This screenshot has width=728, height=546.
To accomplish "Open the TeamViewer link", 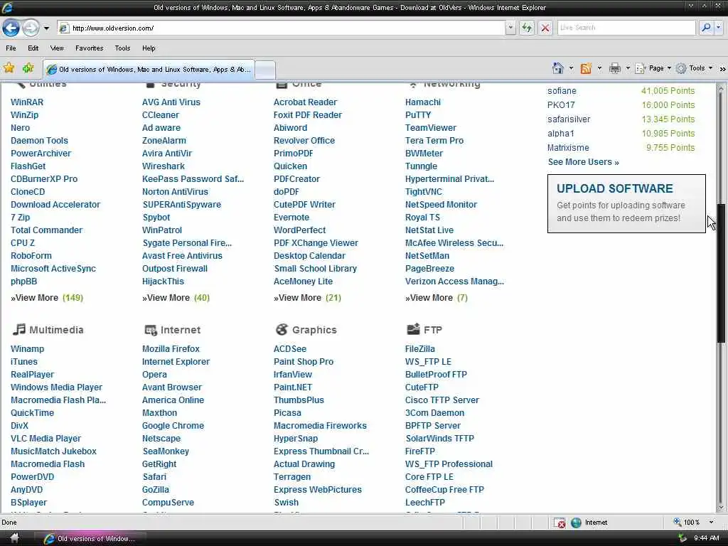I will 430,128.
